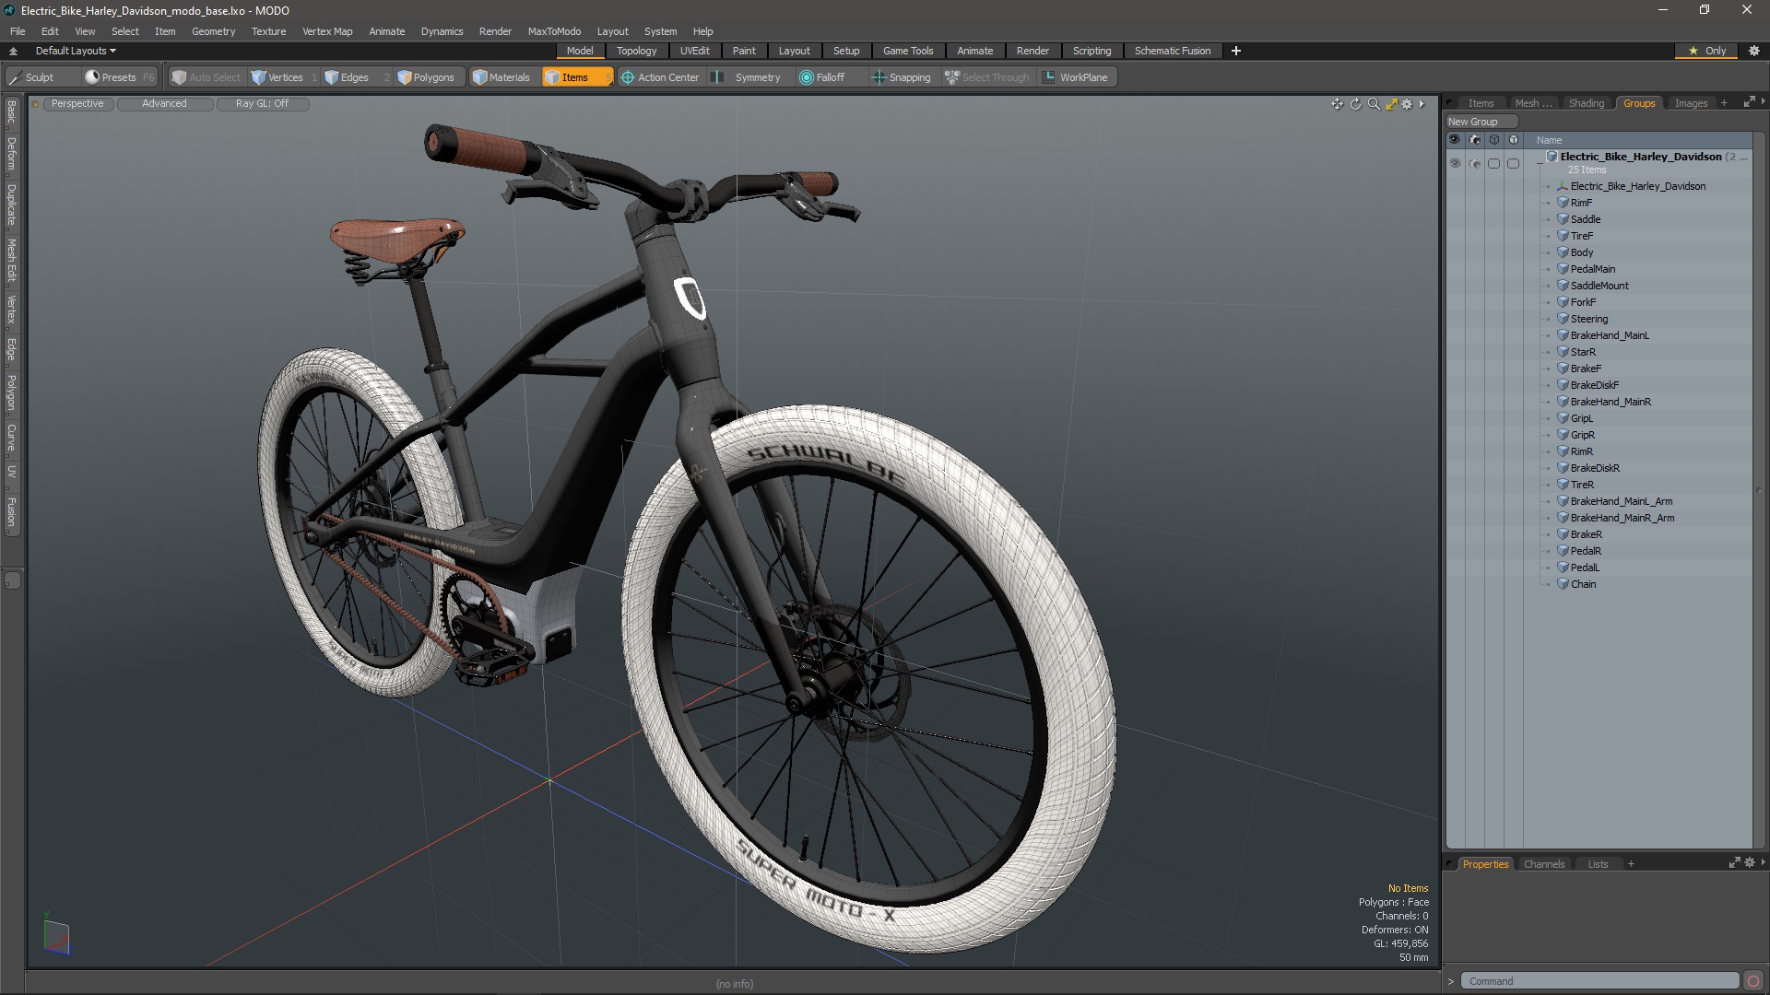
Task: Open the Groups panel more-options arrow
Action: (1763, 102)
